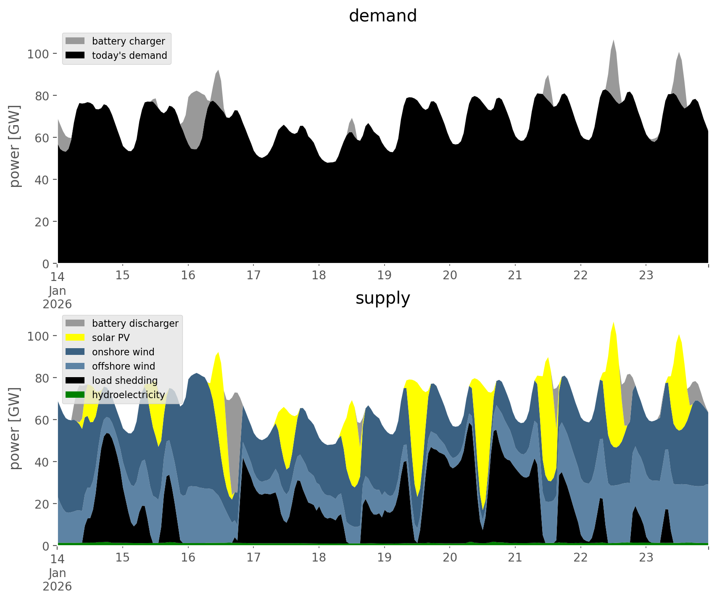Click the demand chart's 'power [GW]' axis label
The image size is (717, 601).
[14, 146]
